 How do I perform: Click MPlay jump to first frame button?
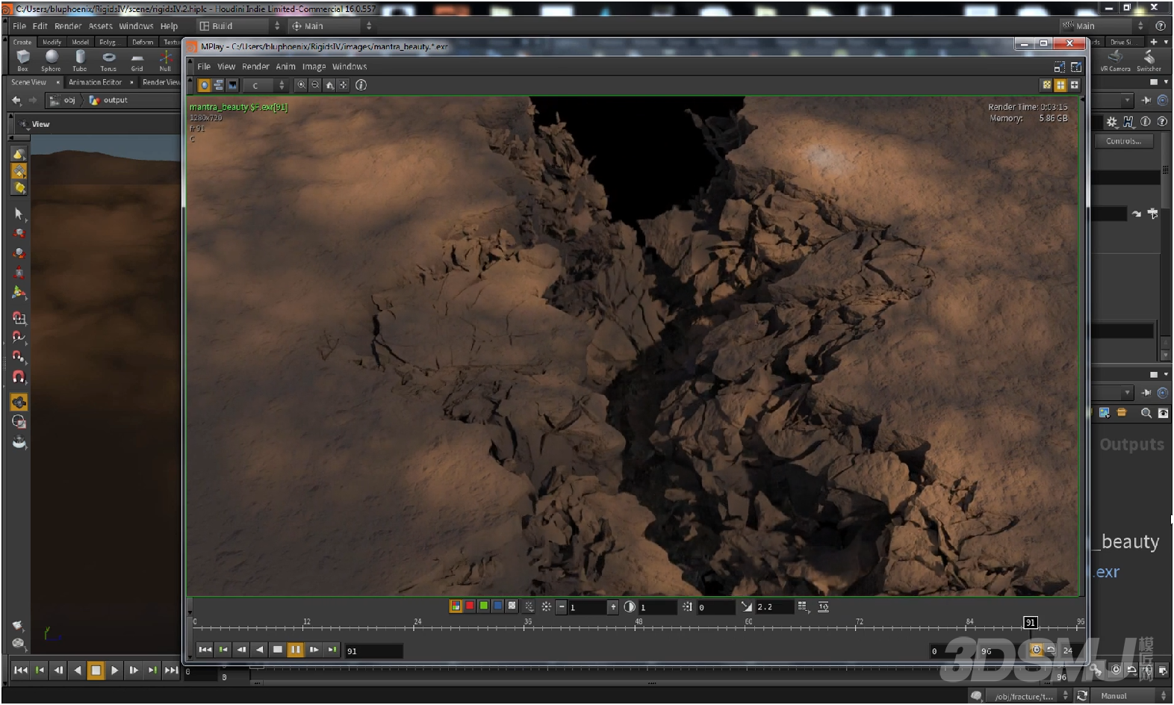[x=205, y=650]
